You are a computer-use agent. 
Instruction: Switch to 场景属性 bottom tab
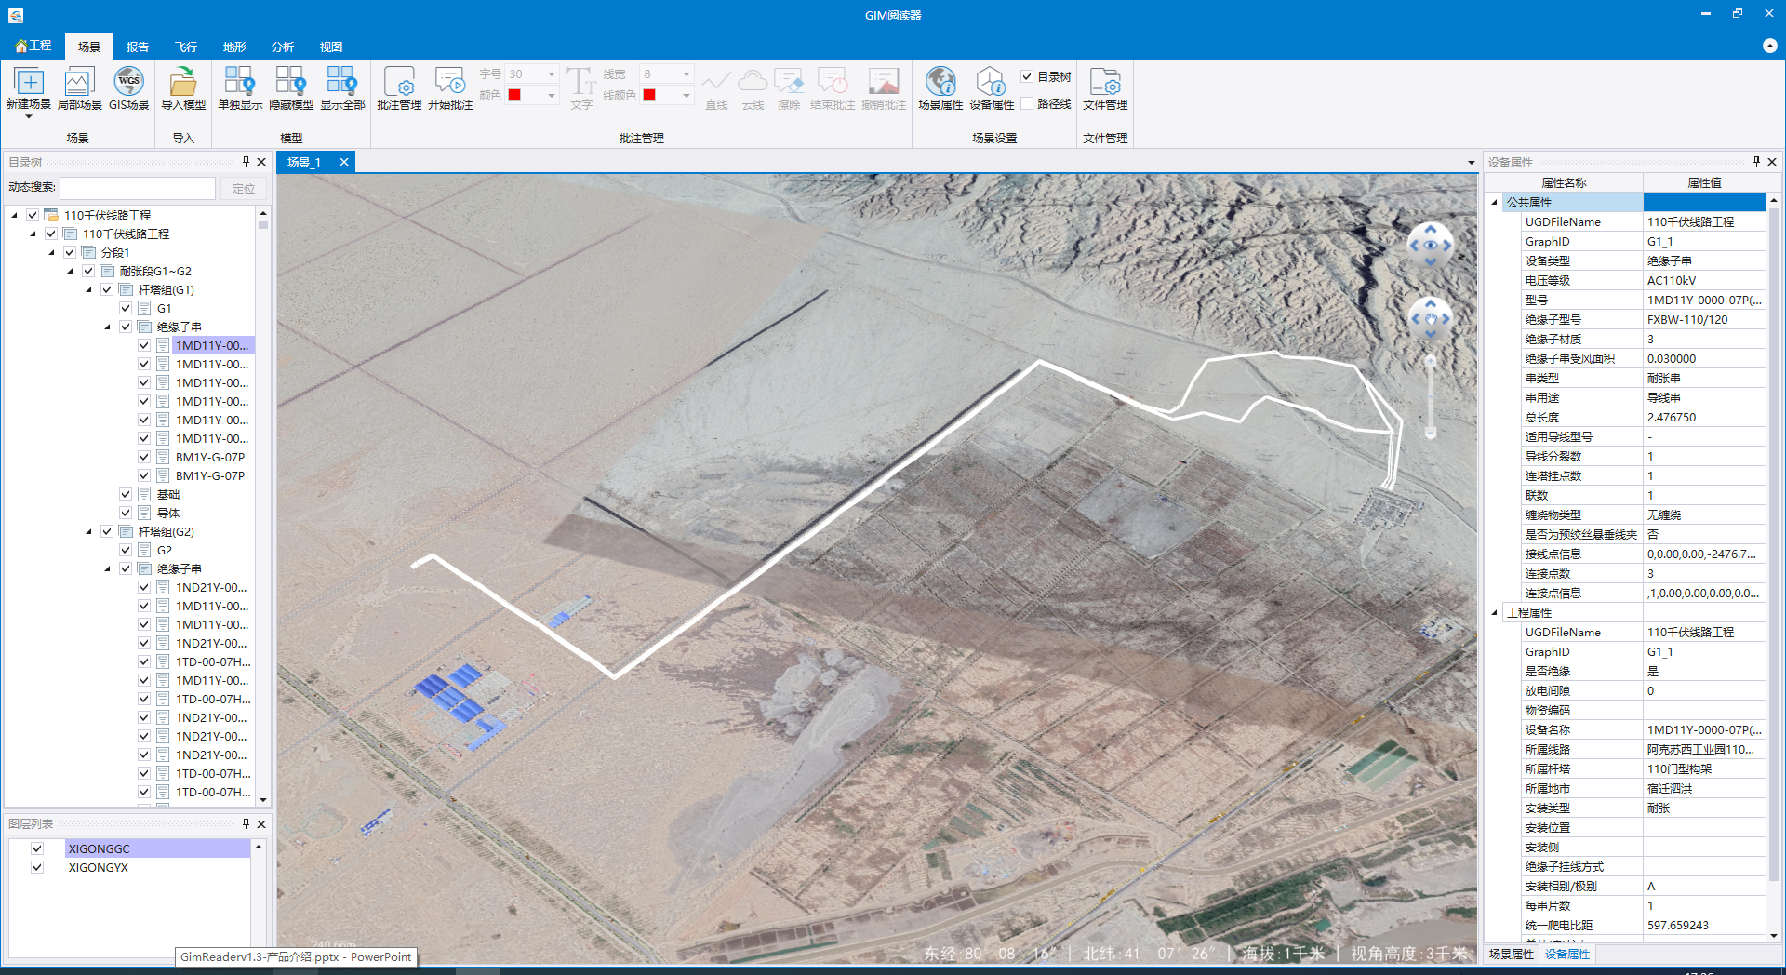coord(1511,955)
